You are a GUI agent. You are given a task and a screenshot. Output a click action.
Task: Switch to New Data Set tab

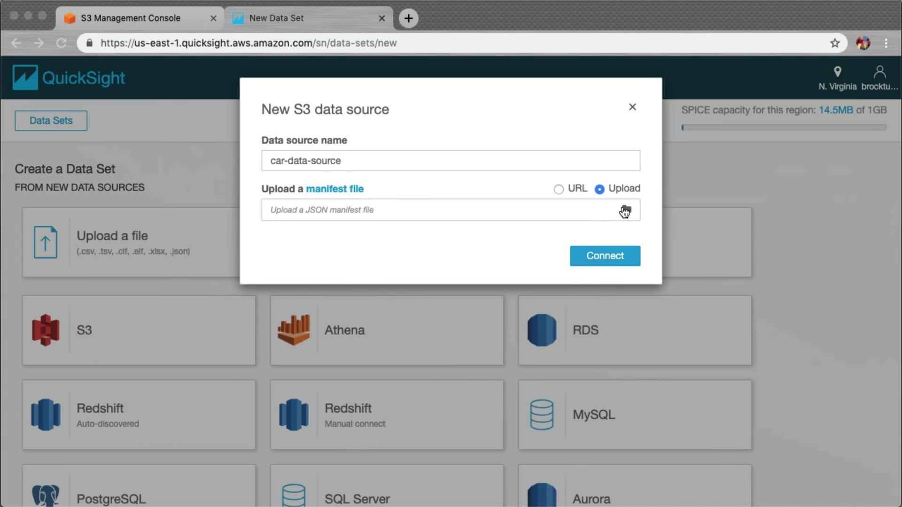click(276, 18)
